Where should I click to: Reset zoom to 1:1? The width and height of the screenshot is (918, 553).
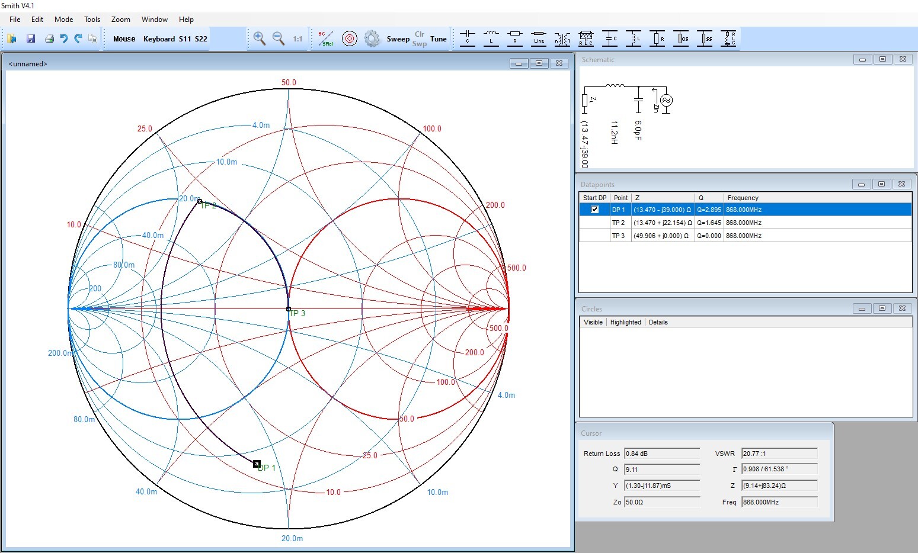click(x=298, y=39)
